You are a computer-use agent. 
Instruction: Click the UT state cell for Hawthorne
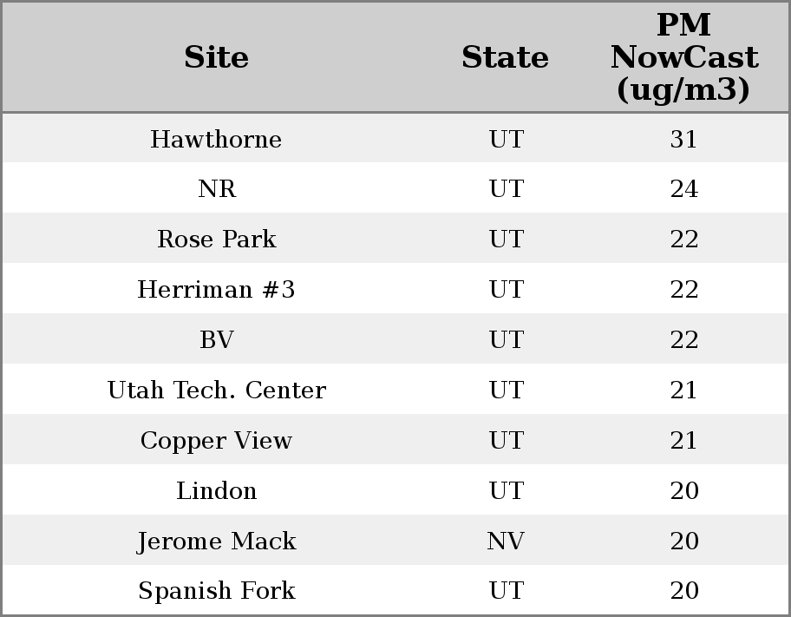click(x=506, y=139)
